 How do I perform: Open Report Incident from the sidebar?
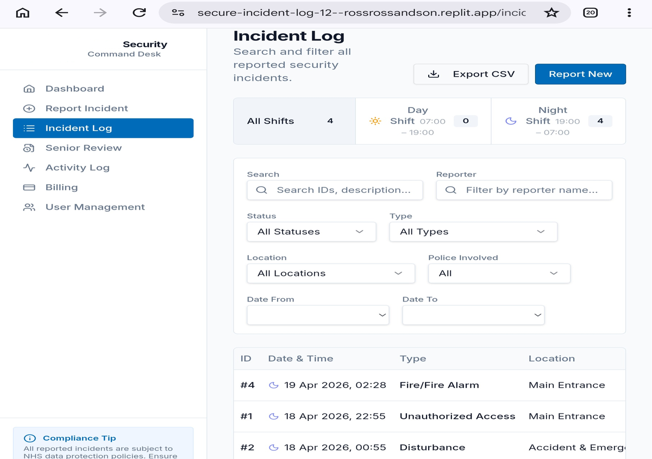pos(103,109)
